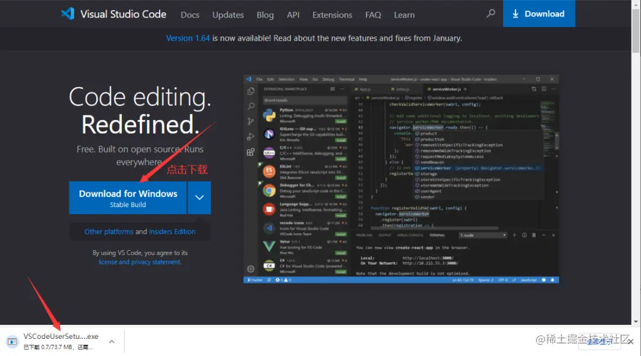Image resolution: width=641 pixels, height=356 pixels.
Task: Expand the download options chevron
Action: click(199, 198)
